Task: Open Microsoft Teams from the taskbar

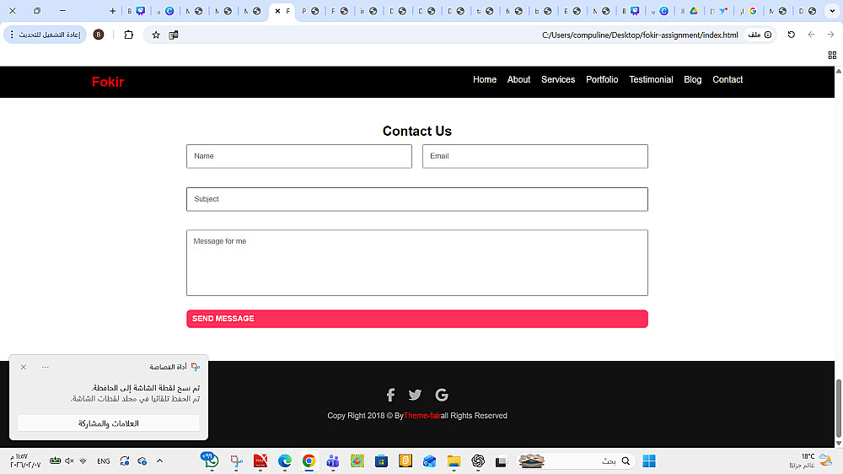Action: (333, 461)
